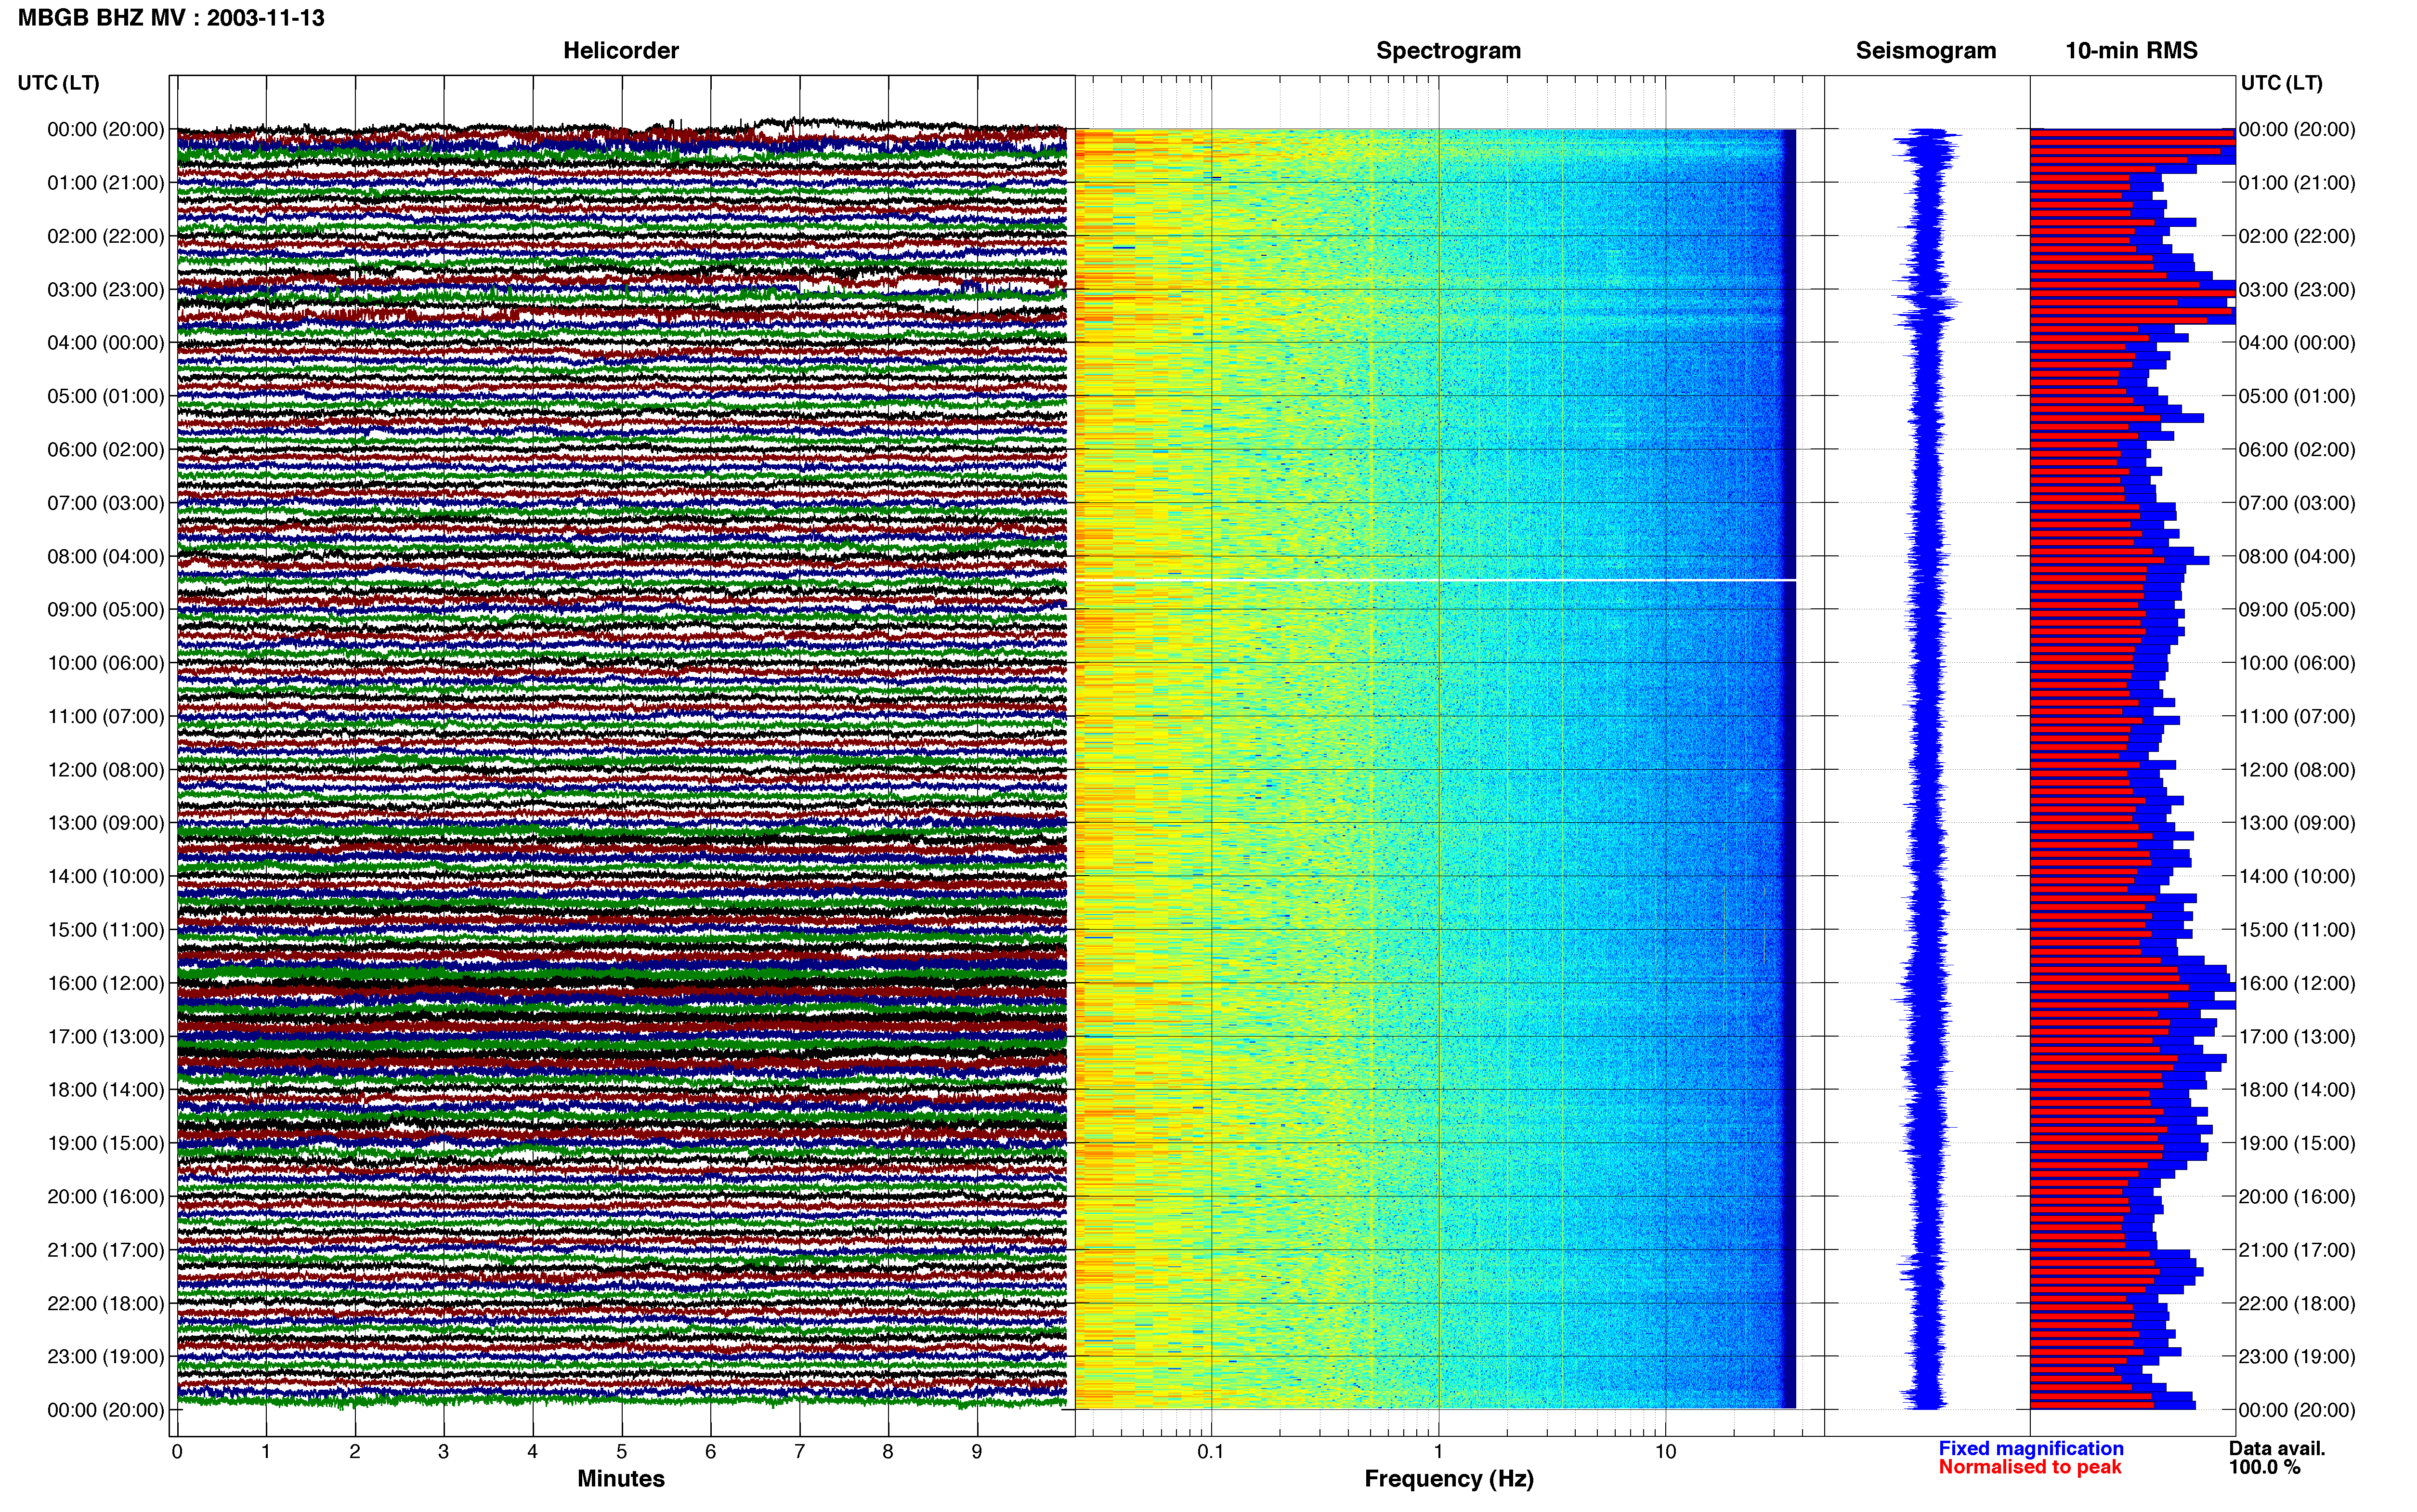Viewport: 2417px width, 1512px height.
Task: Click the left '08:00 (04:00)' time label
Action: (106, 557)
